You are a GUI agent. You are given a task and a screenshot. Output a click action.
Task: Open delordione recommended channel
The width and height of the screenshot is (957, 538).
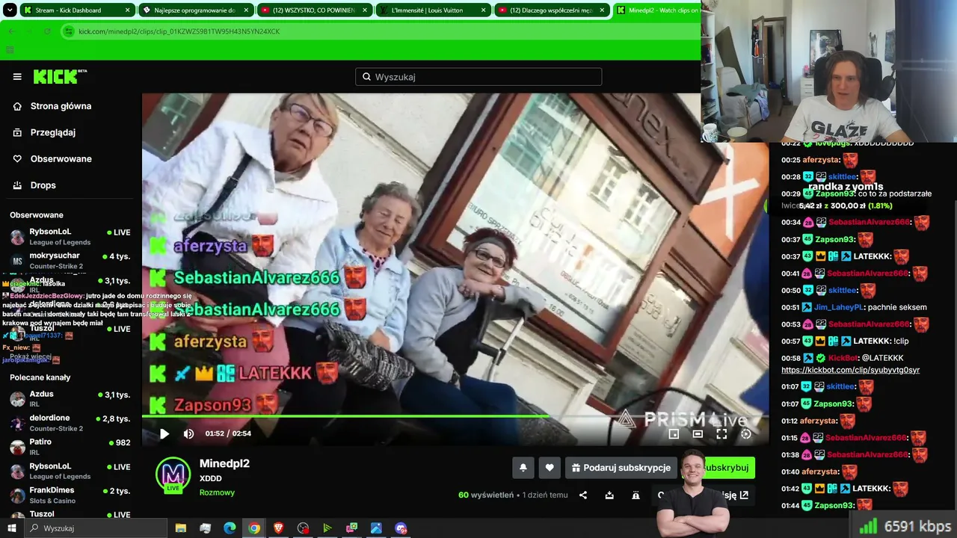tap(70, 423)
